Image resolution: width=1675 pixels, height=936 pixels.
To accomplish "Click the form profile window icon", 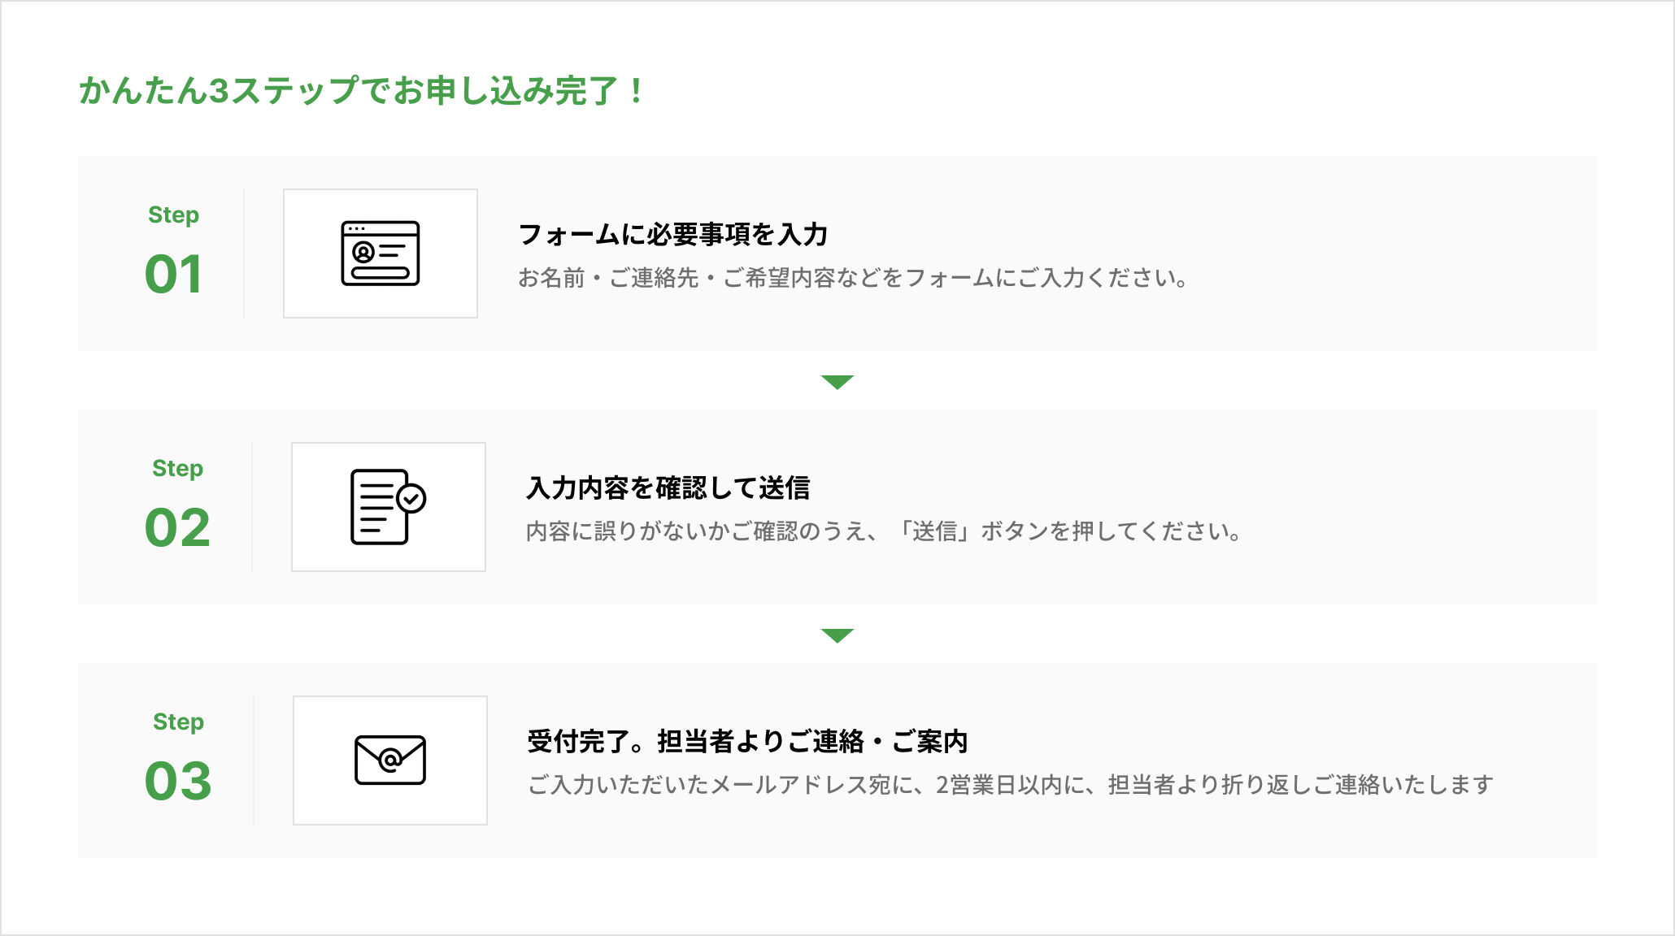I will (x=381, y=253).
